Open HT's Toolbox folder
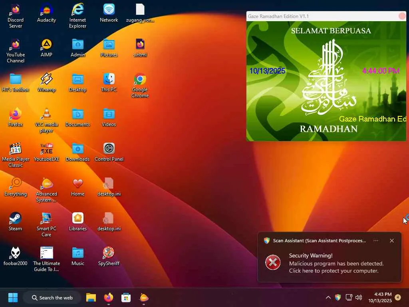Viewport: 409px width, 307px height. click(x=16, y=82)
